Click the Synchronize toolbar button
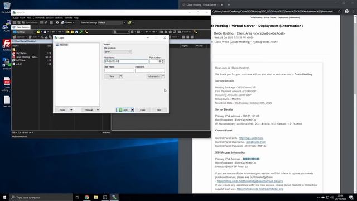 click(30, 22)
